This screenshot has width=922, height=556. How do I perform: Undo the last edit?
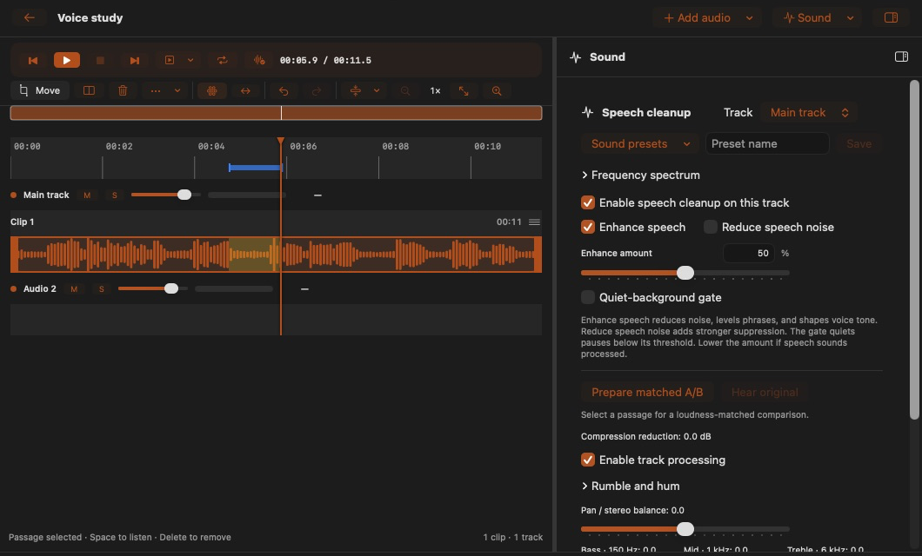(x=284, y=90)
